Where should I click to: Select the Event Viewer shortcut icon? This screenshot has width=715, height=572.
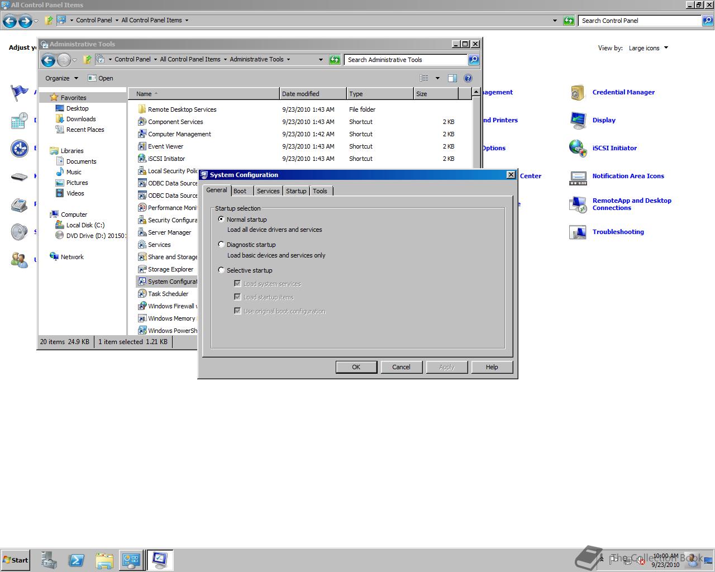coord(142,146)
